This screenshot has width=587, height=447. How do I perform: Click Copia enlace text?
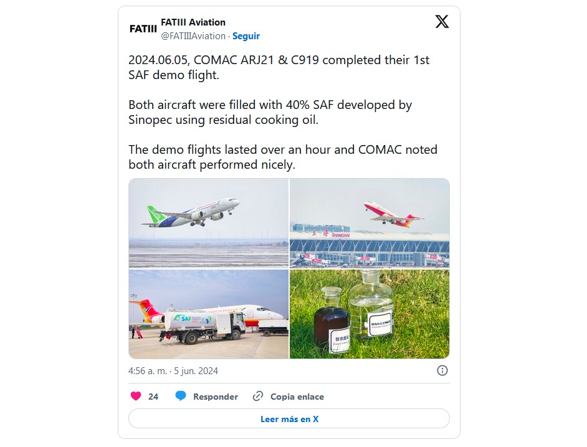coord(297,397)
